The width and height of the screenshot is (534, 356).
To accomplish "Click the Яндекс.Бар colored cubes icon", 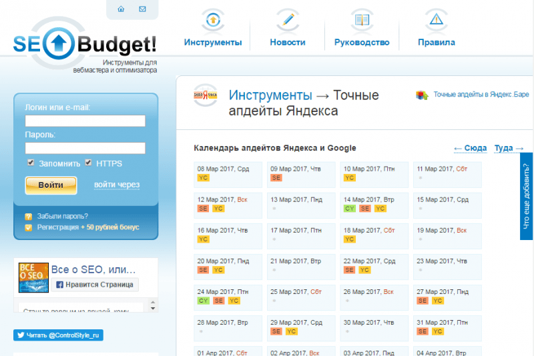I will coord(422,95).
